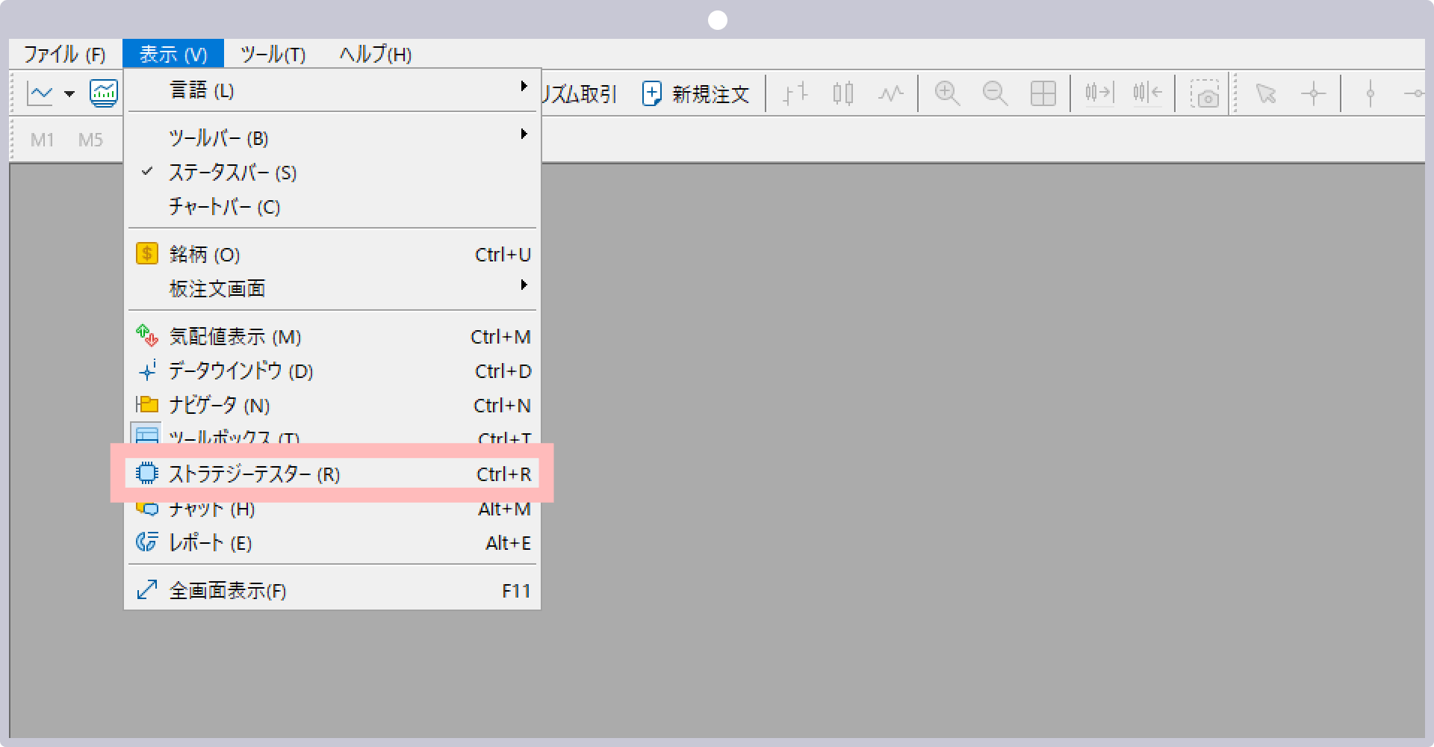
Task: Click the 全画面表示 diagonal arrow icon
Action: pos(147,590)
